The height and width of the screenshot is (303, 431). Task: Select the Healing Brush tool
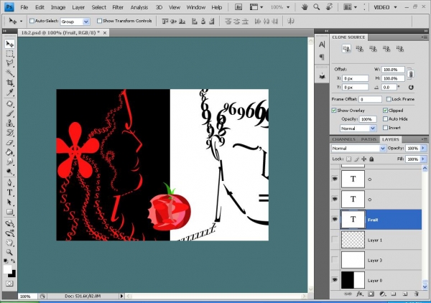pos(9,104)
